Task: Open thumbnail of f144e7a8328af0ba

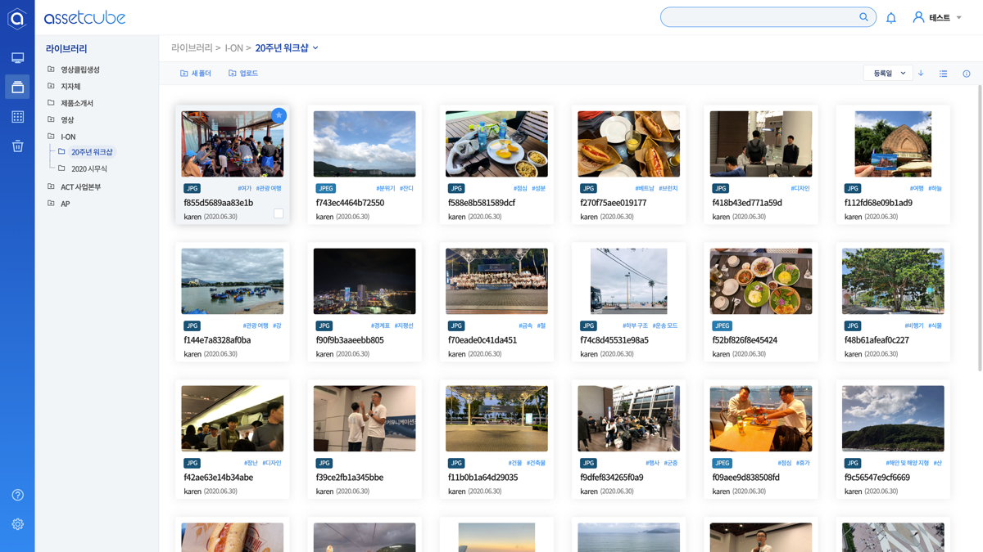Action: 233,281
